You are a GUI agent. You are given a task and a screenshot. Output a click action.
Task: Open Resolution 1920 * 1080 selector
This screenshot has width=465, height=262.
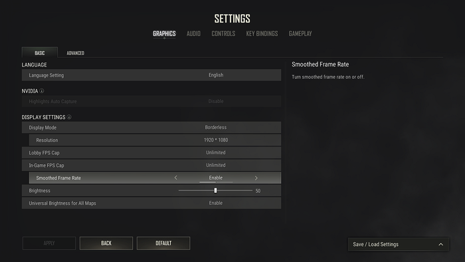tap(216, 140)
